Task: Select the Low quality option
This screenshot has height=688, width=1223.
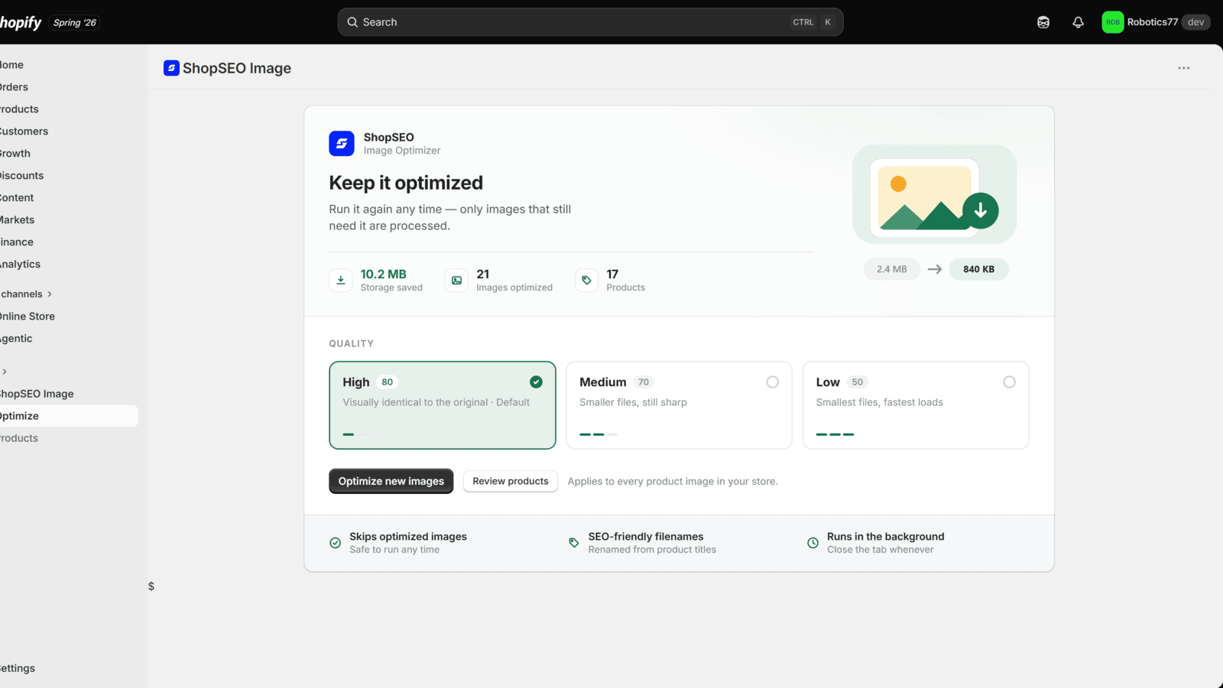Action: [916, 405]
